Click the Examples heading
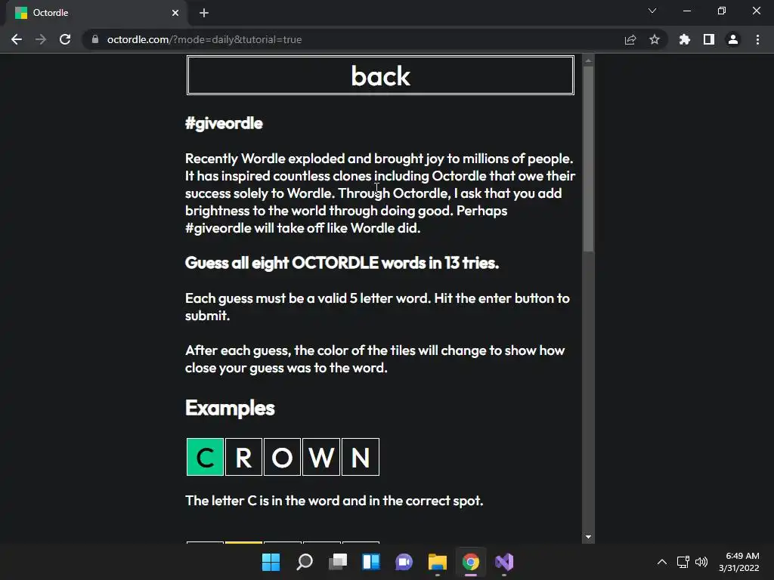The height and width of the screenshot is (580, 774). (230, 408)
